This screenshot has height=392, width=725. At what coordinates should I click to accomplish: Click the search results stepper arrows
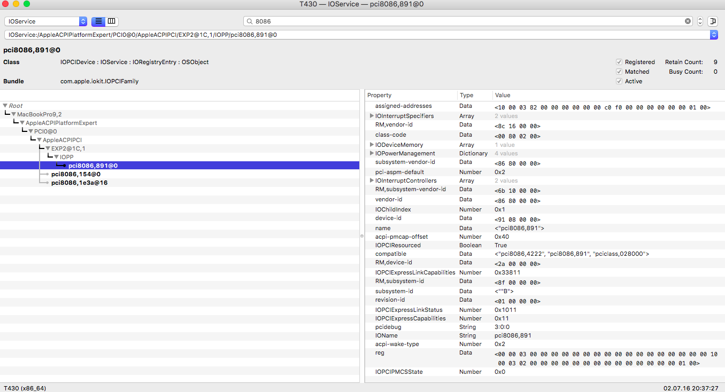pos(700,21)
